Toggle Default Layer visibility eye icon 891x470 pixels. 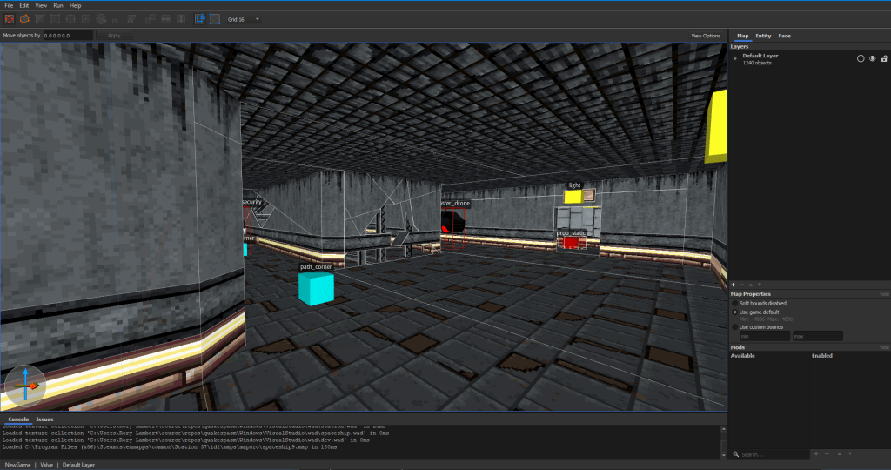point(872,58)
